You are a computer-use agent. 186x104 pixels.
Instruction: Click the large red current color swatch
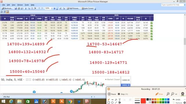(143, 101)
